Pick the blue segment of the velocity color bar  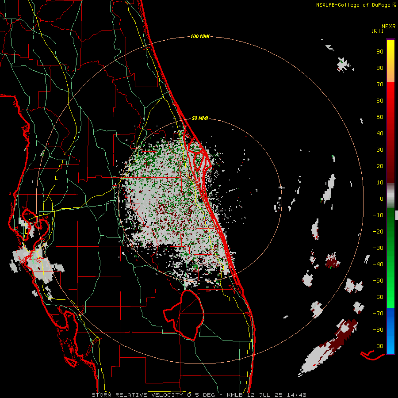pyautogui.click(x=390, y=331)
